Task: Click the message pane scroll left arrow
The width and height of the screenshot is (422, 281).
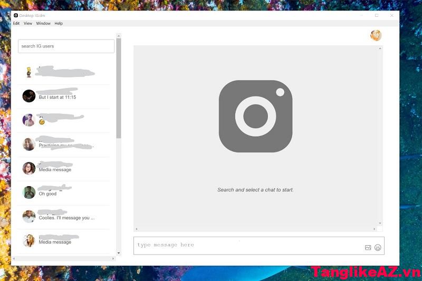Action: pos(137,229)
